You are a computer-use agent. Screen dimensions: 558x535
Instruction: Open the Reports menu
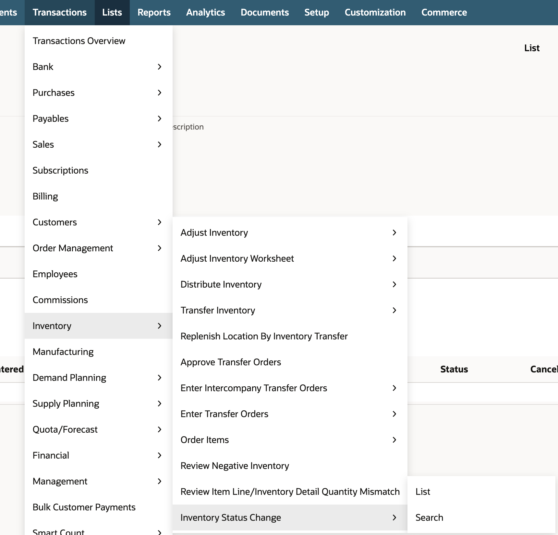[154, 13]
